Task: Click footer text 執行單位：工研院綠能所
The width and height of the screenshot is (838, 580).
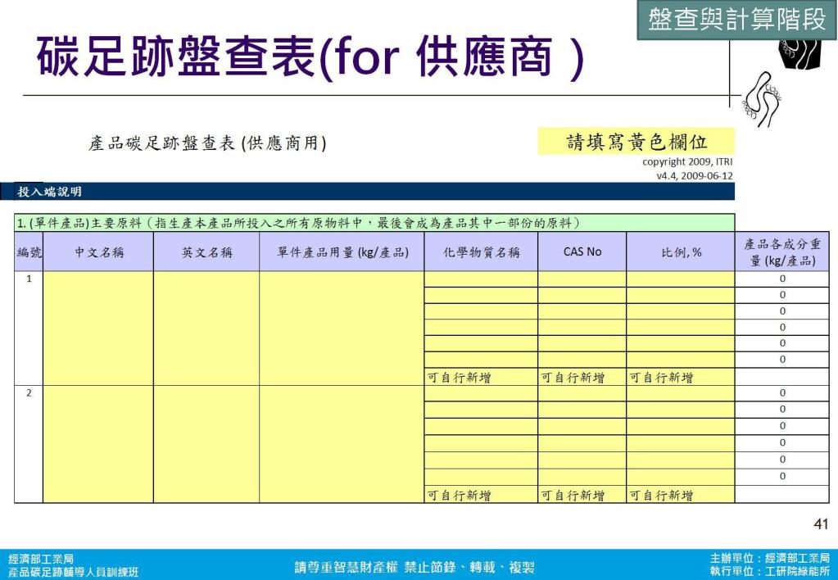Action: pos(770,571)
